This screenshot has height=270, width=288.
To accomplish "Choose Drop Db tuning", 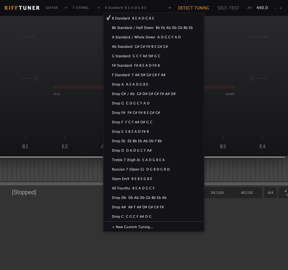I will [x=153, y=198].
